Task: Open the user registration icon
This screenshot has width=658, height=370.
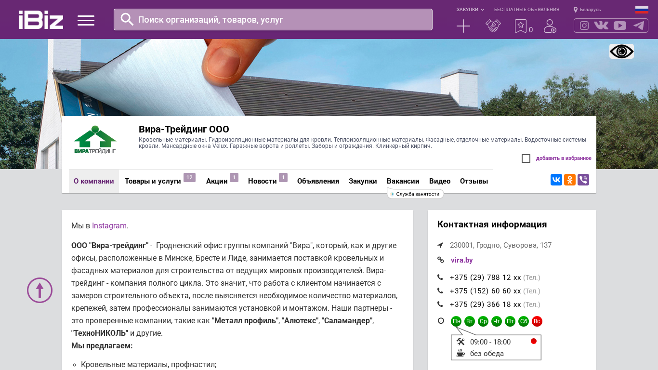Action: click(x=550, y=26)
